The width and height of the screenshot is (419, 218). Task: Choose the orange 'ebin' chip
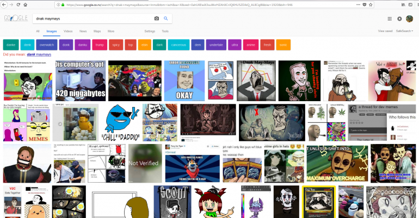coord(145,45)
